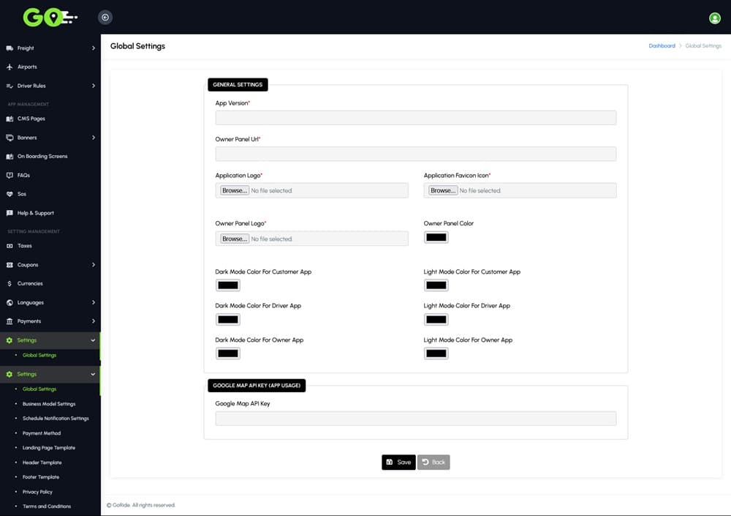Click the Dashboard breadcrumb link

[662, 46]
